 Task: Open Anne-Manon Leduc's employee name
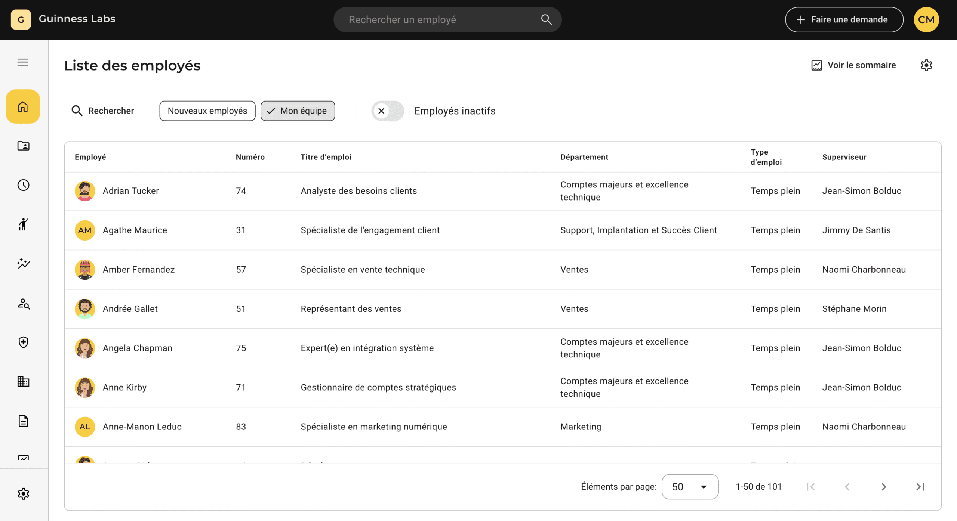[142, 427]
